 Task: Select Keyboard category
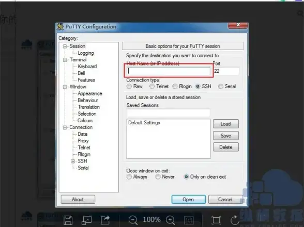87,67
